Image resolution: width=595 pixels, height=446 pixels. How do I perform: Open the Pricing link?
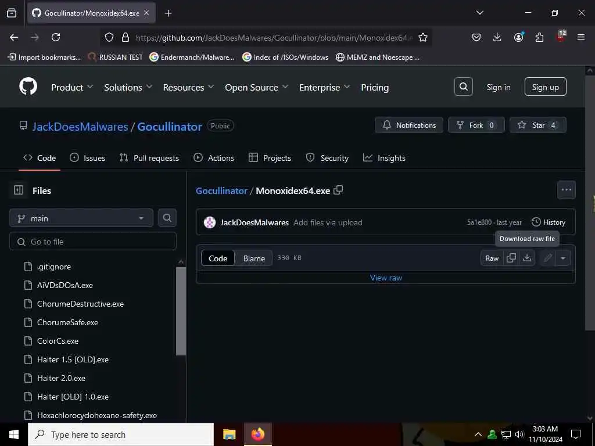tap(375, 87)
